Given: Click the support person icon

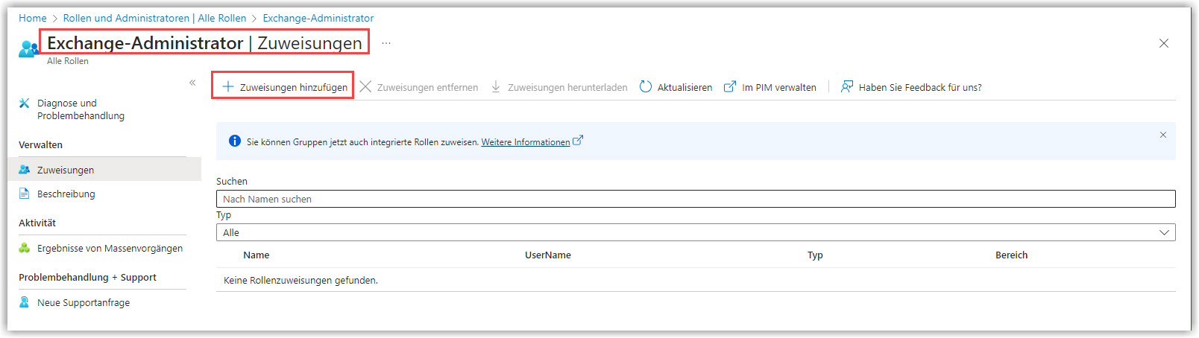Looking at the screenshot, I should [x=25, y=302].
